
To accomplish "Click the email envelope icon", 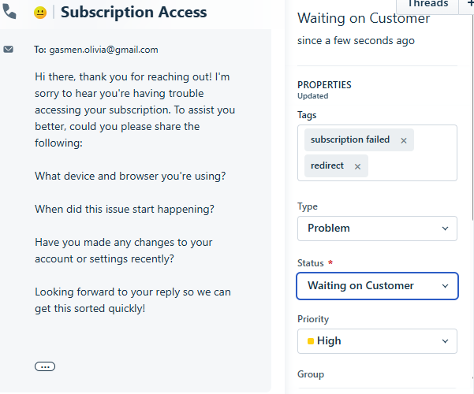I will tap(8, 49).
